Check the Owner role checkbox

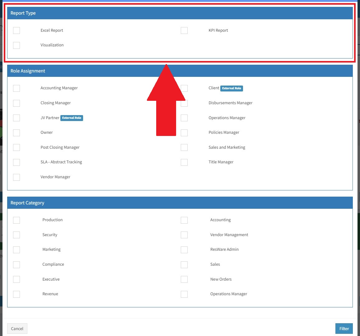click(x=16, y=133)
